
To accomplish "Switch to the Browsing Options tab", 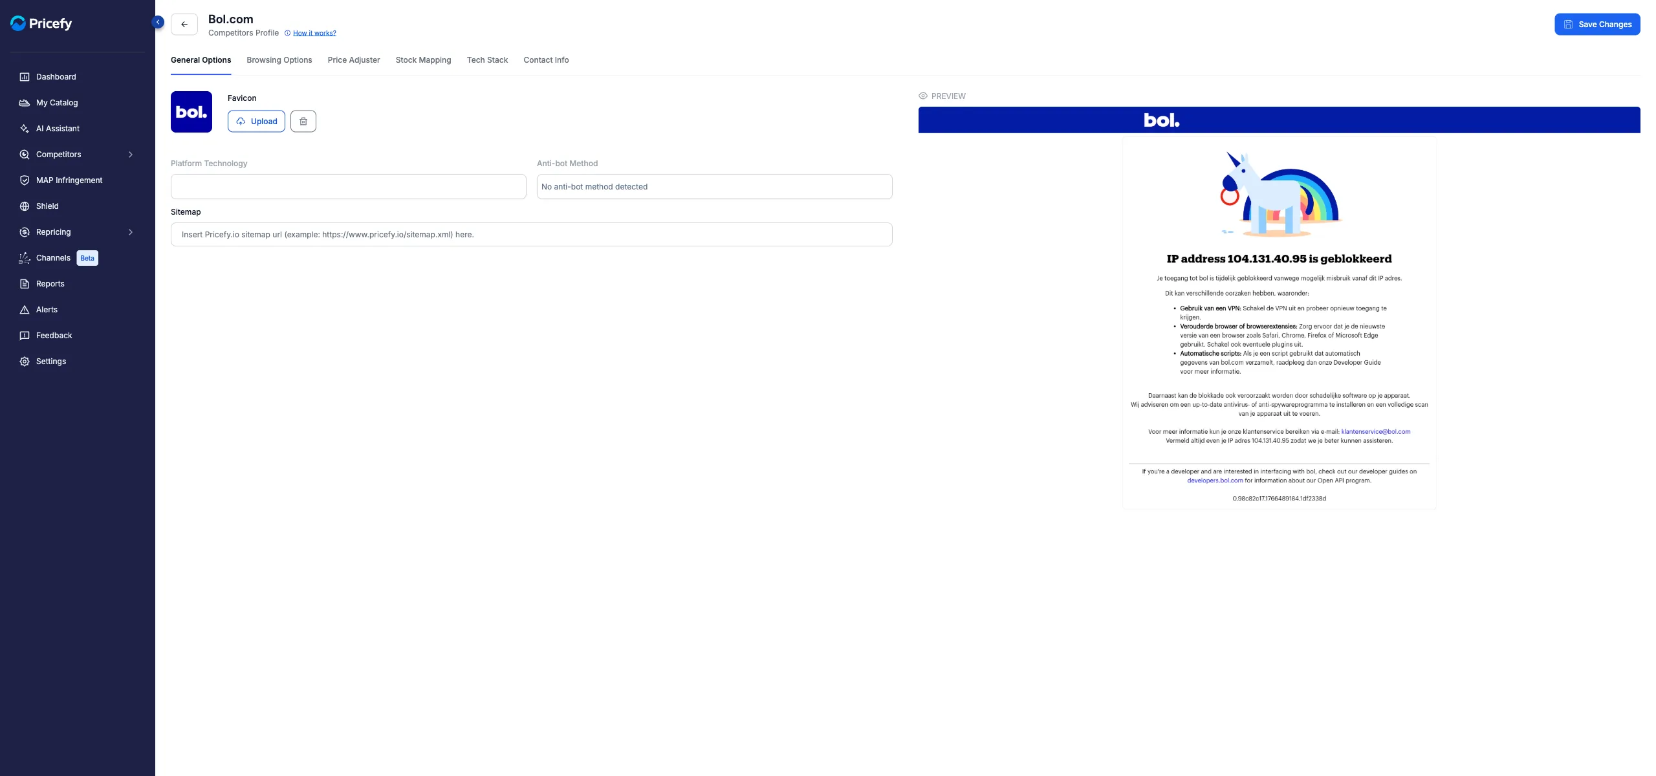I will (279, 60).
